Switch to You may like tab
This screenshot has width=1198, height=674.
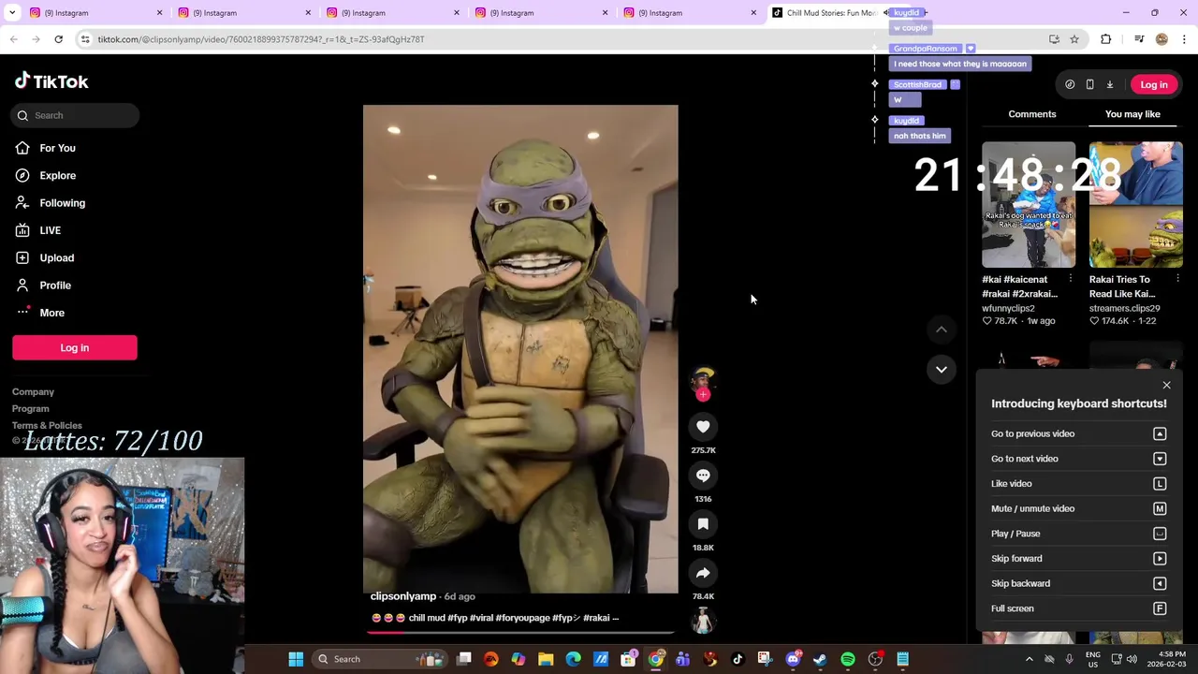1132,114
